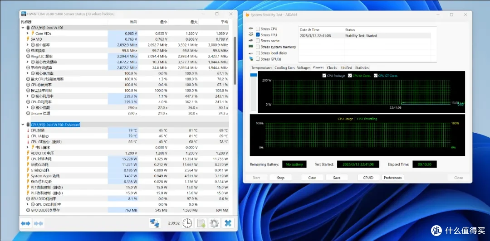Click the shrink columns arrows icon

pos(39,223)
